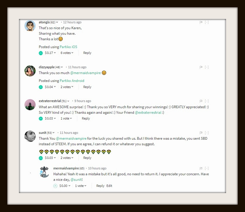Open the Partiko iOS link
Image resolution: width=245 pixels, height=212 pixels.
tap(69, 47)
